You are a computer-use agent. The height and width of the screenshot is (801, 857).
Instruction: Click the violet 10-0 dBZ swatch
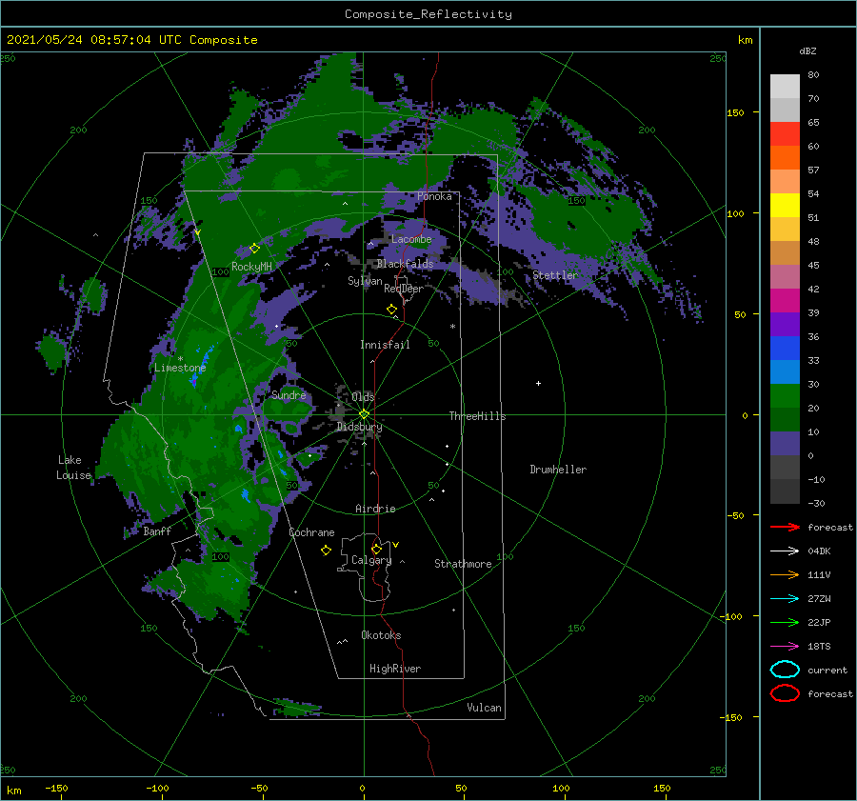click(785, 444)
